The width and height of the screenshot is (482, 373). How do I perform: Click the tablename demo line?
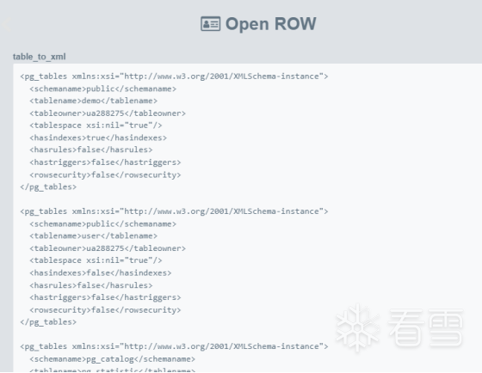click(x=94, y=101)
